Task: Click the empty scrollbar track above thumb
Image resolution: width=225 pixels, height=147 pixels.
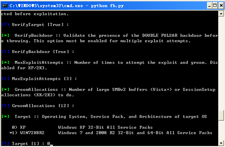Action: 221,63
